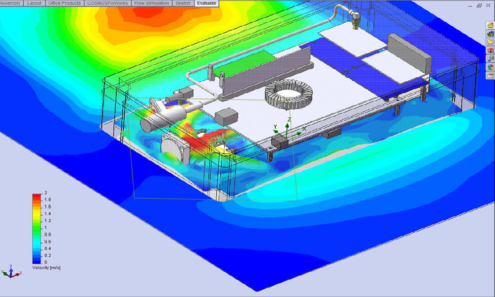This screenshot has height=297, width=495.
Task: Click the legend value 1.2
Action: (x=48, y=221)
